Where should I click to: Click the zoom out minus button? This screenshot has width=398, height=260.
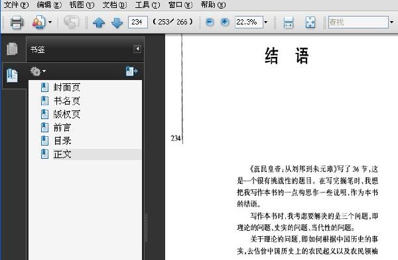tap(210, 22)
